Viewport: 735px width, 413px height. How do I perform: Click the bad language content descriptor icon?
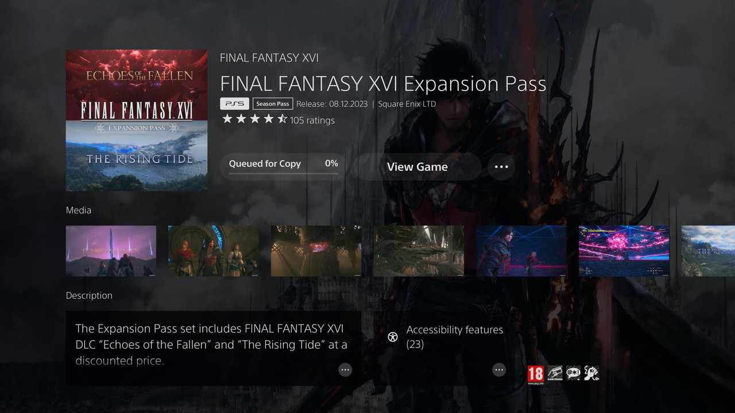(x=572, y=373)
